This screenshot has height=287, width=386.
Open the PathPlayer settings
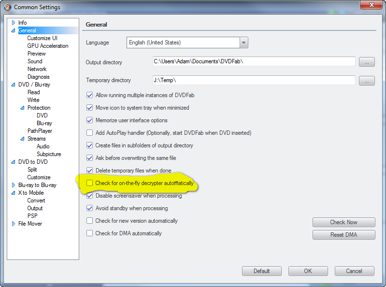pos(40,131)
